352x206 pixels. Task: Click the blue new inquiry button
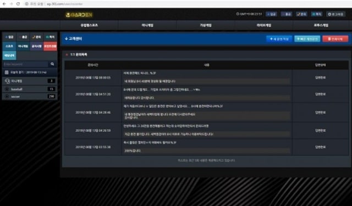click(279, 39)
